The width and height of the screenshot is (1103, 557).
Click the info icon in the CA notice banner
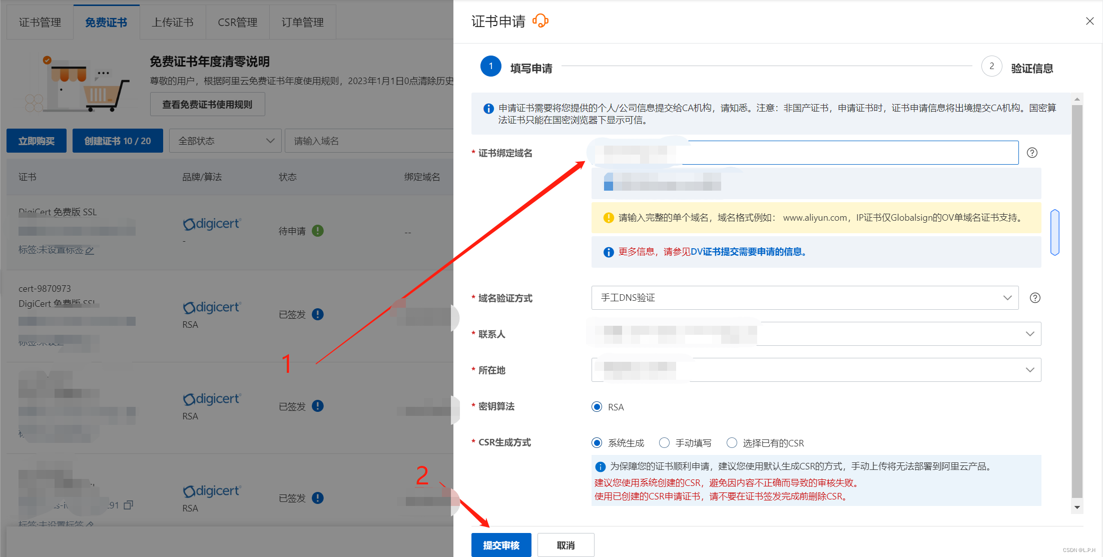pyautogui.click(x=488, y=108)
